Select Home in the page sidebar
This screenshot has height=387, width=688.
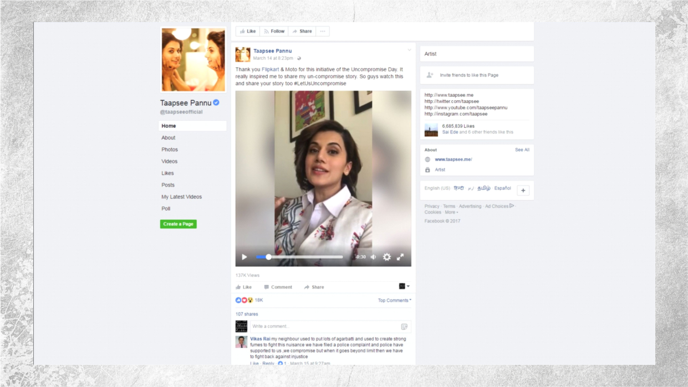tap(192, 126)
